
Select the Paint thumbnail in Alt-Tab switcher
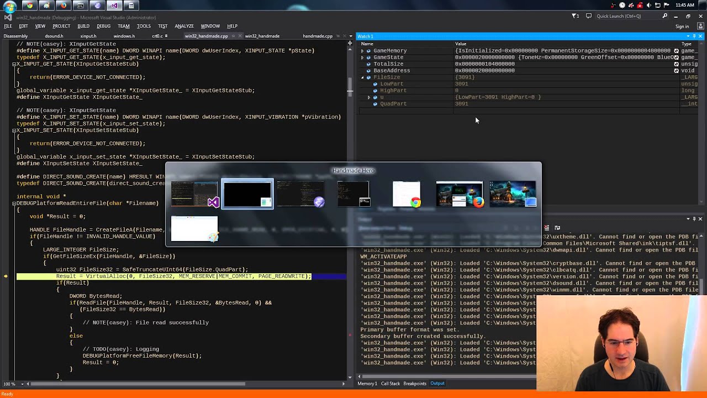194,229
